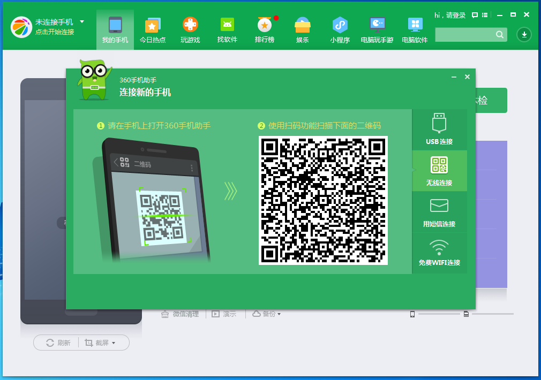The height and width of the screenshot is (380, 541).
Task: Click the green mascot character
Action: (94, 80)
